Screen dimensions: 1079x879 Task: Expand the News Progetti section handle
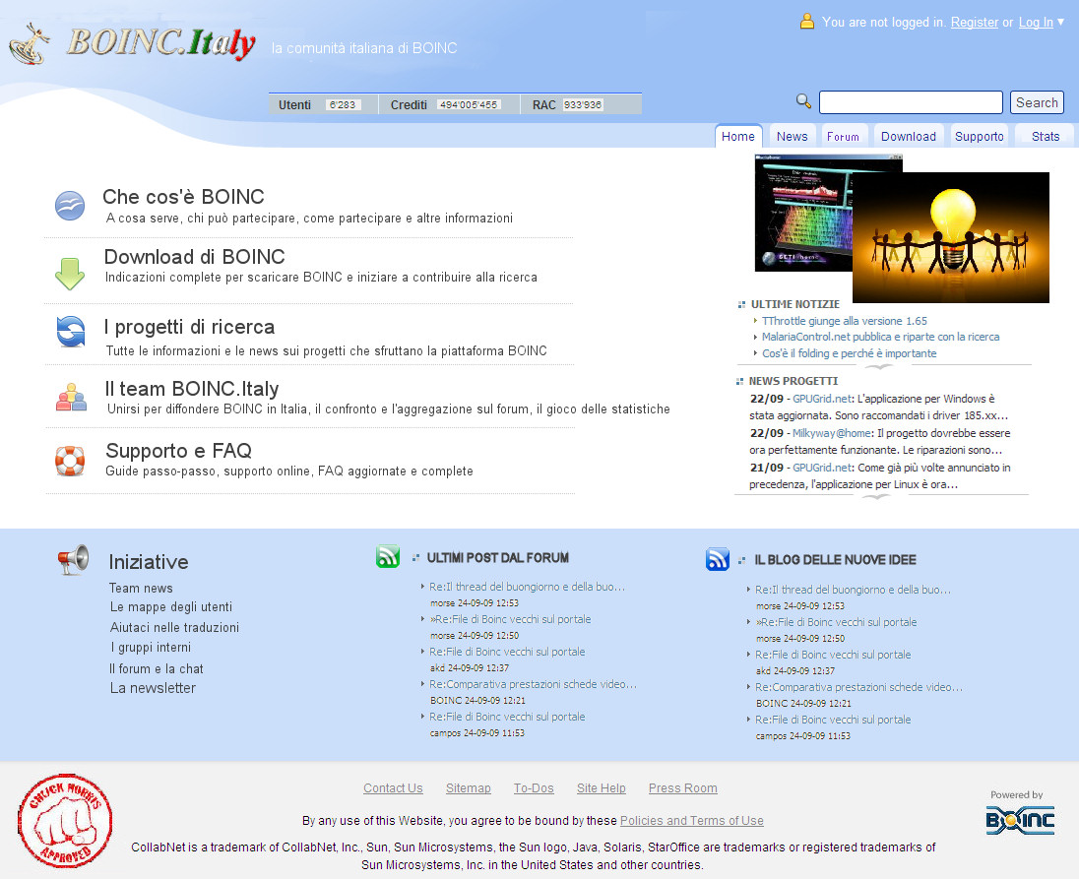tap(875, 497)
